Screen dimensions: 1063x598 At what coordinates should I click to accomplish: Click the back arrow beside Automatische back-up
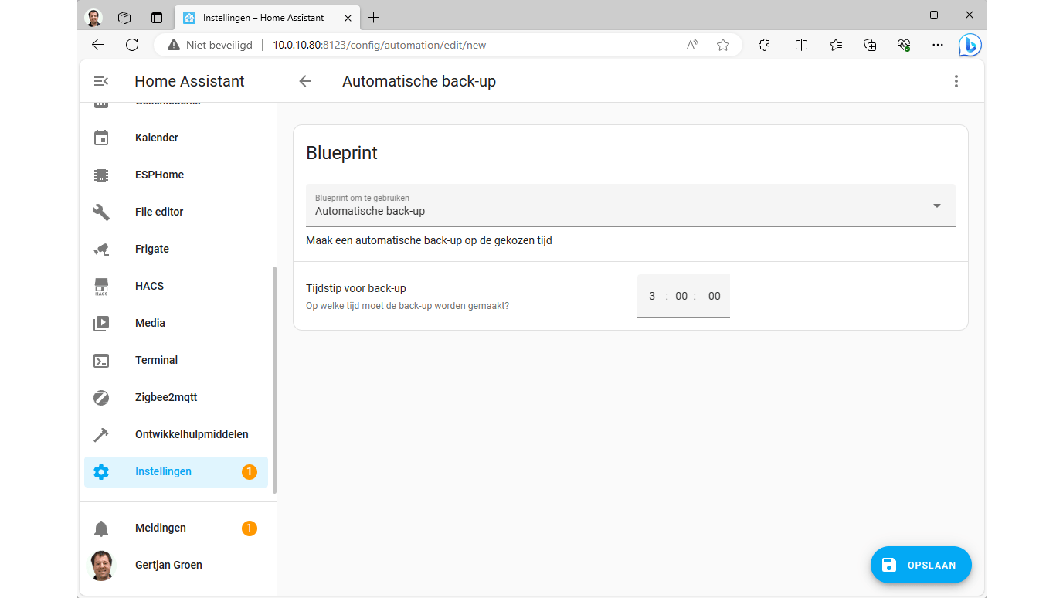pos(305,81)
